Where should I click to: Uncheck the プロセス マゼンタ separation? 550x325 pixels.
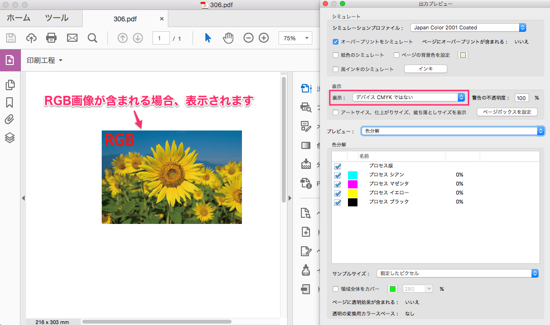[338, 184]
